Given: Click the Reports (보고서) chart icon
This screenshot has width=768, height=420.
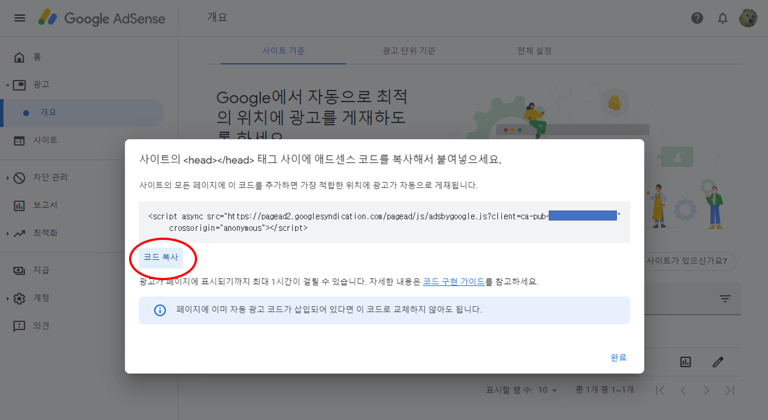Looking at the screenshot, I should [x=19, y=206].
